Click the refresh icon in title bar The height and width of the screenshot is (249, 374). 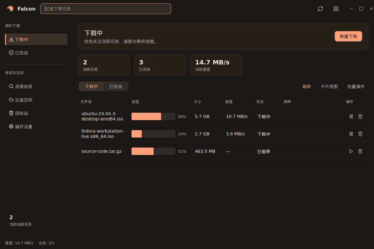tap(320, 9)
